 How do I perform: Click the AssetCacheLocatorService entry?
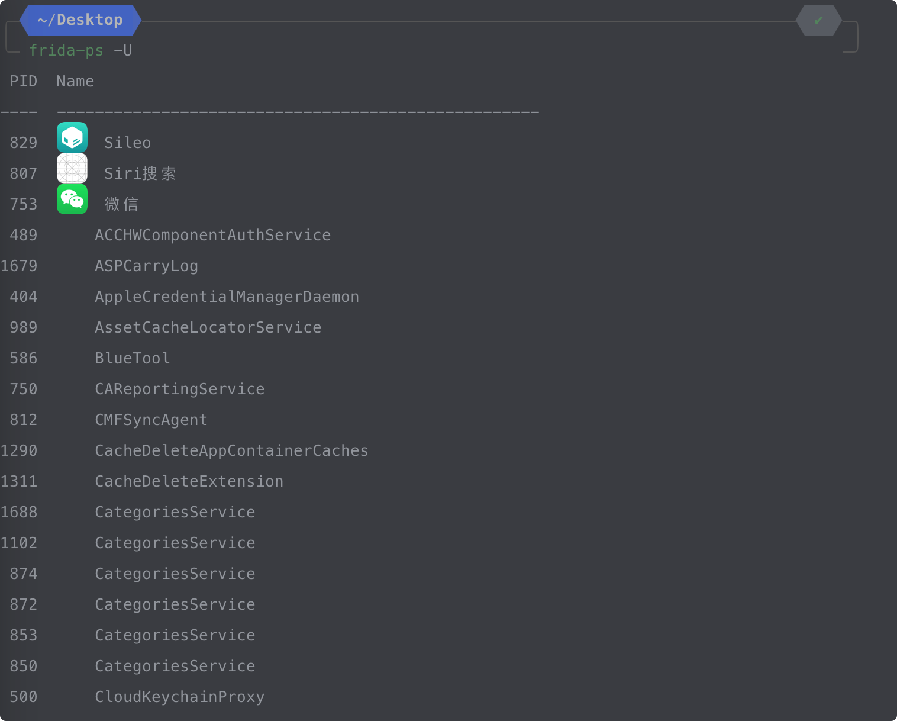(208, 327)
